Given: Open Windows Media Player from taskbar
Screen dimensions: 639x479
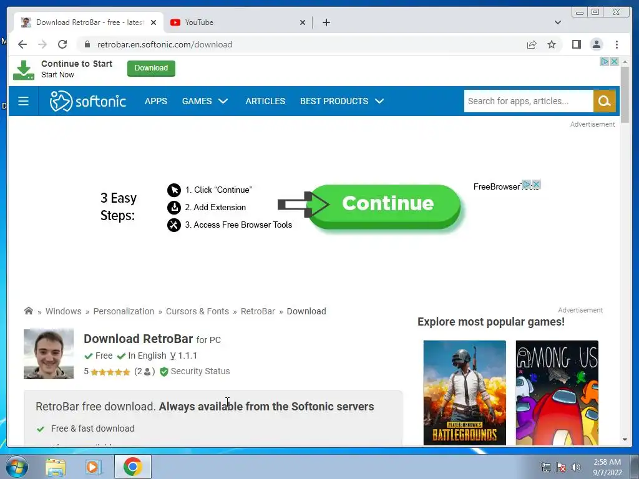Looking at the screenshot, I should (93, 467).
